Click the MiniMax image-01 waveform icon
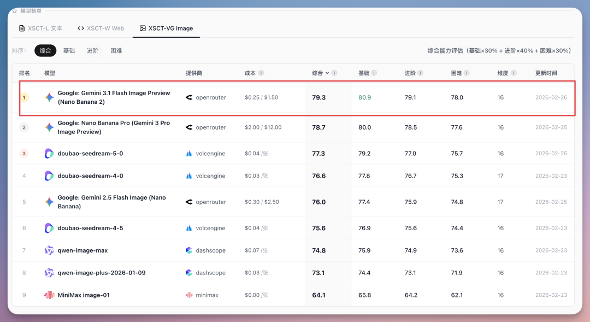Image resolution: width=590 pixels, height=322 pixels. pyautogui.click(x=49, y=295)
